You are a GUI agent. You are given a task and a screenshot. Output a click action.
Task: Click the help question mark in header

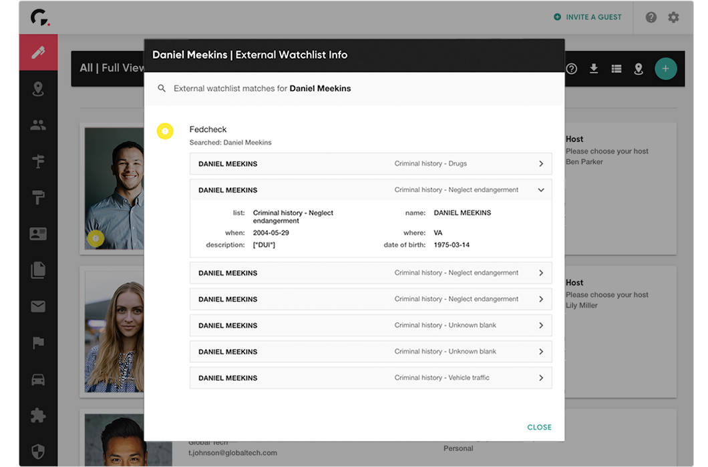651,17
